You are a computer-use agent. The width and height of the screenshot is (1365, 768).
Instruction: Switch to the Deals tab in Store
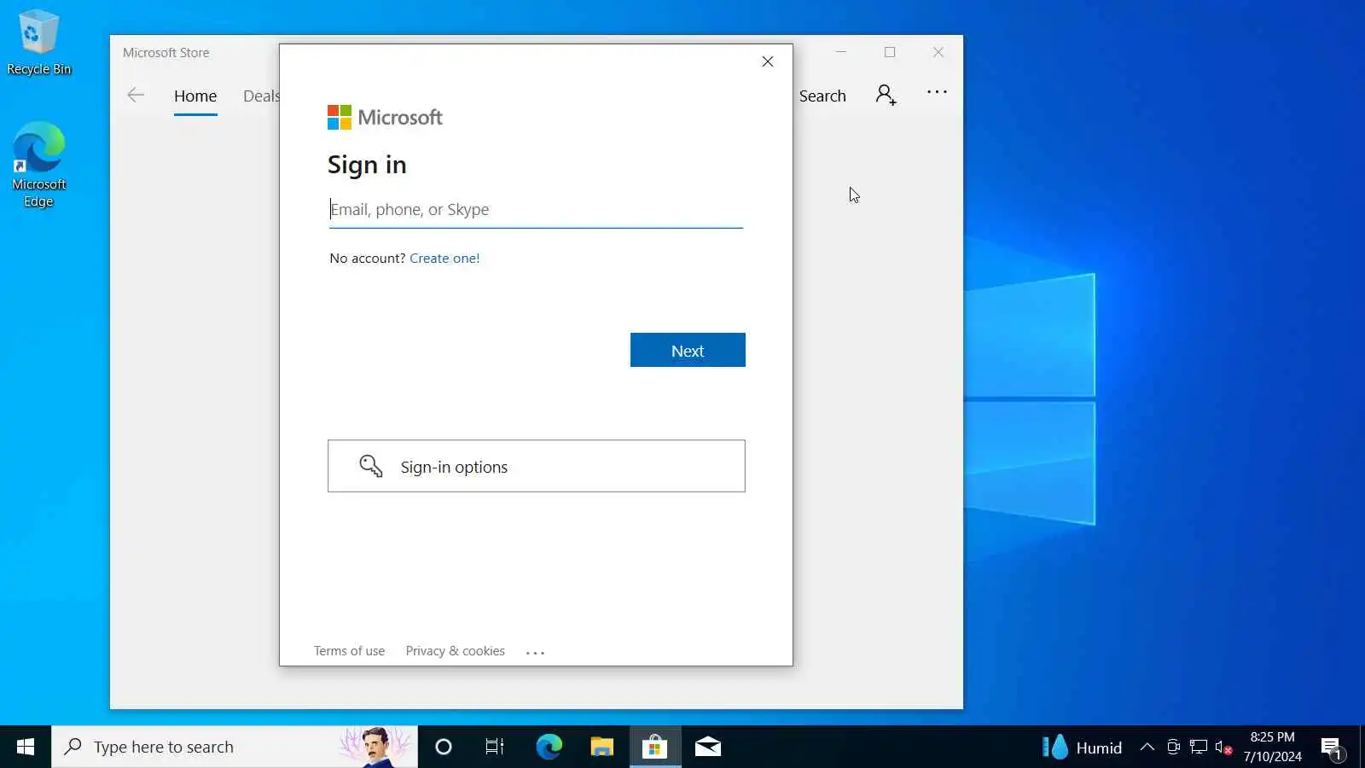(x=261, y=96)
